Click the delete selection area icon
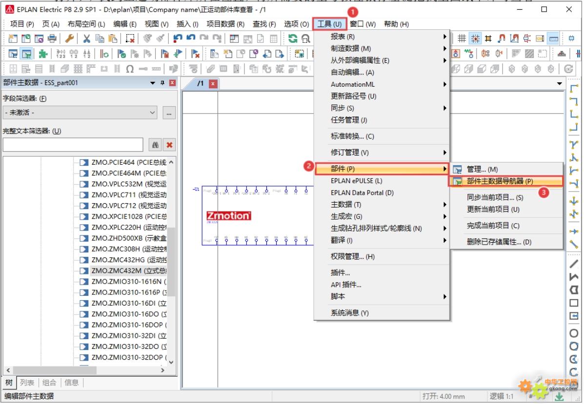584x404 pixels. point(130,38)
